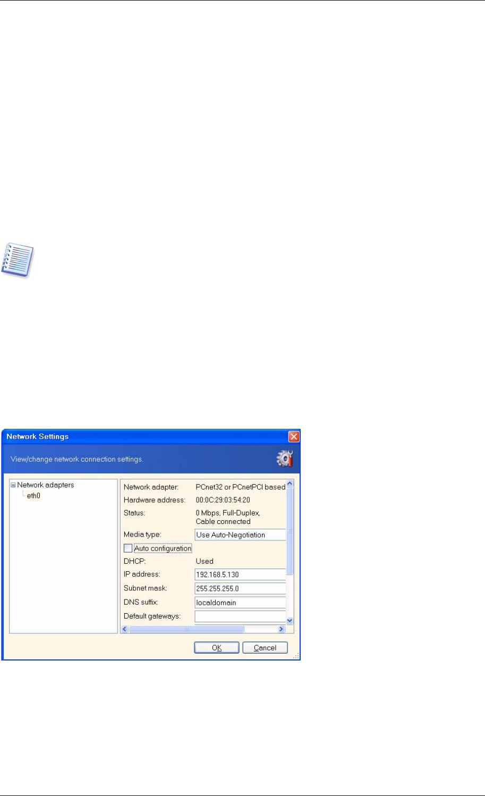This screenshot has height=796, width=485.
Task: Click the vertical scrollbar up arrow
Action: [x=290, y=484]
